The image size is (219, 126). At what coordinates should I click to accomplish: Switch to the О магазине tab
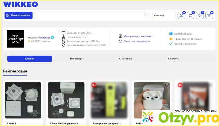click(x=125, y=59)
